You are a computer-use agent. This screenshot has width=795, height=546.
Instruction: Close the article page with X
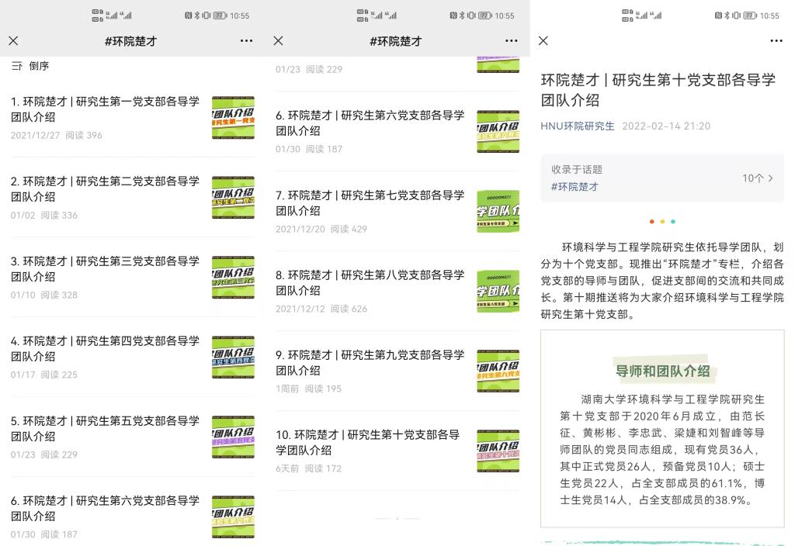(543, 40)
